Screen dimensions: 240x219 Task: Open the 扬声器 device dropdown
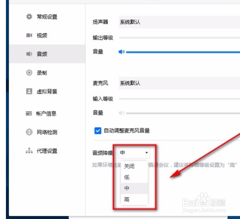(x=179, y=22)
